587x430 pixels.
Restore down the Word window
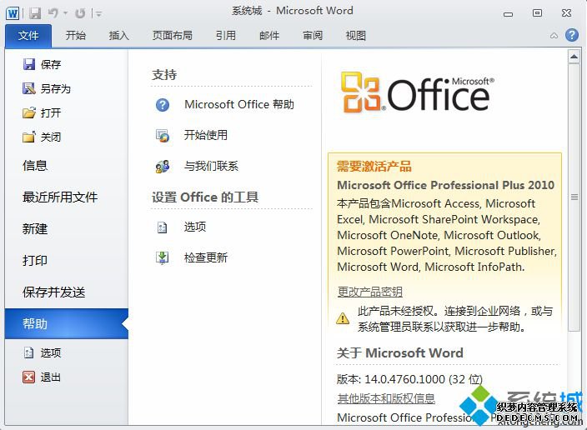point(537,13)
